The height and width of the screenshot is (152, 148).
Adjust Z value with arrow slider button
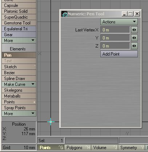click(x=134, y=46)
